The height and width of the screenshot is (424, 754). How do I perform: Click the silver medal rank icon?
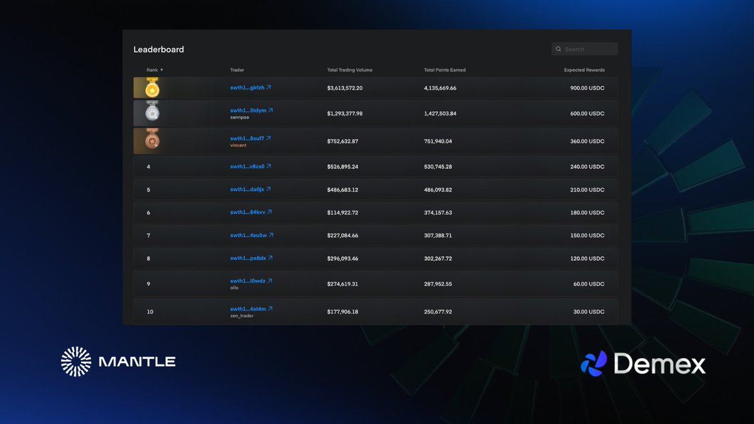tap(152, 112)
